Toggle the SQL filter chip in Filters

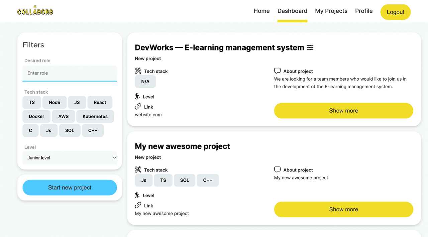[70, 130]
